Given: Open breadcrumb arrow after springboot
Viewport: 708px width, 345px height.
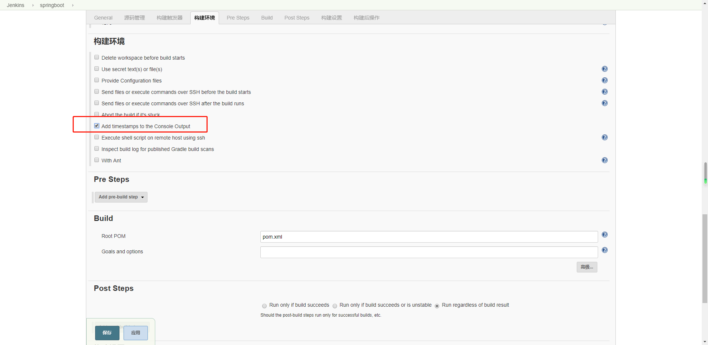Looking at the screenshot, I should [x=73, y=5].
